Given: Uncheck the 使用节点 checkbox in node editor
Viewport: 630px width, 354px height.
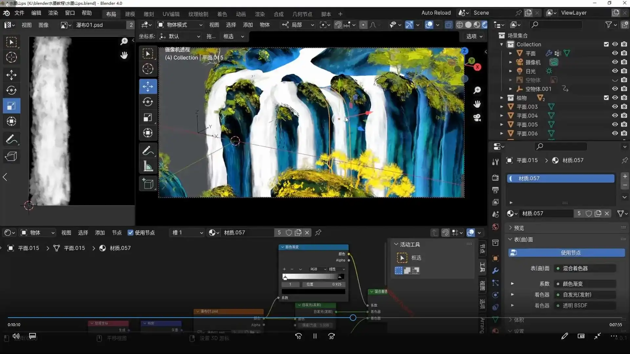Looking at the screenshot, I should (x=131, y=233).
